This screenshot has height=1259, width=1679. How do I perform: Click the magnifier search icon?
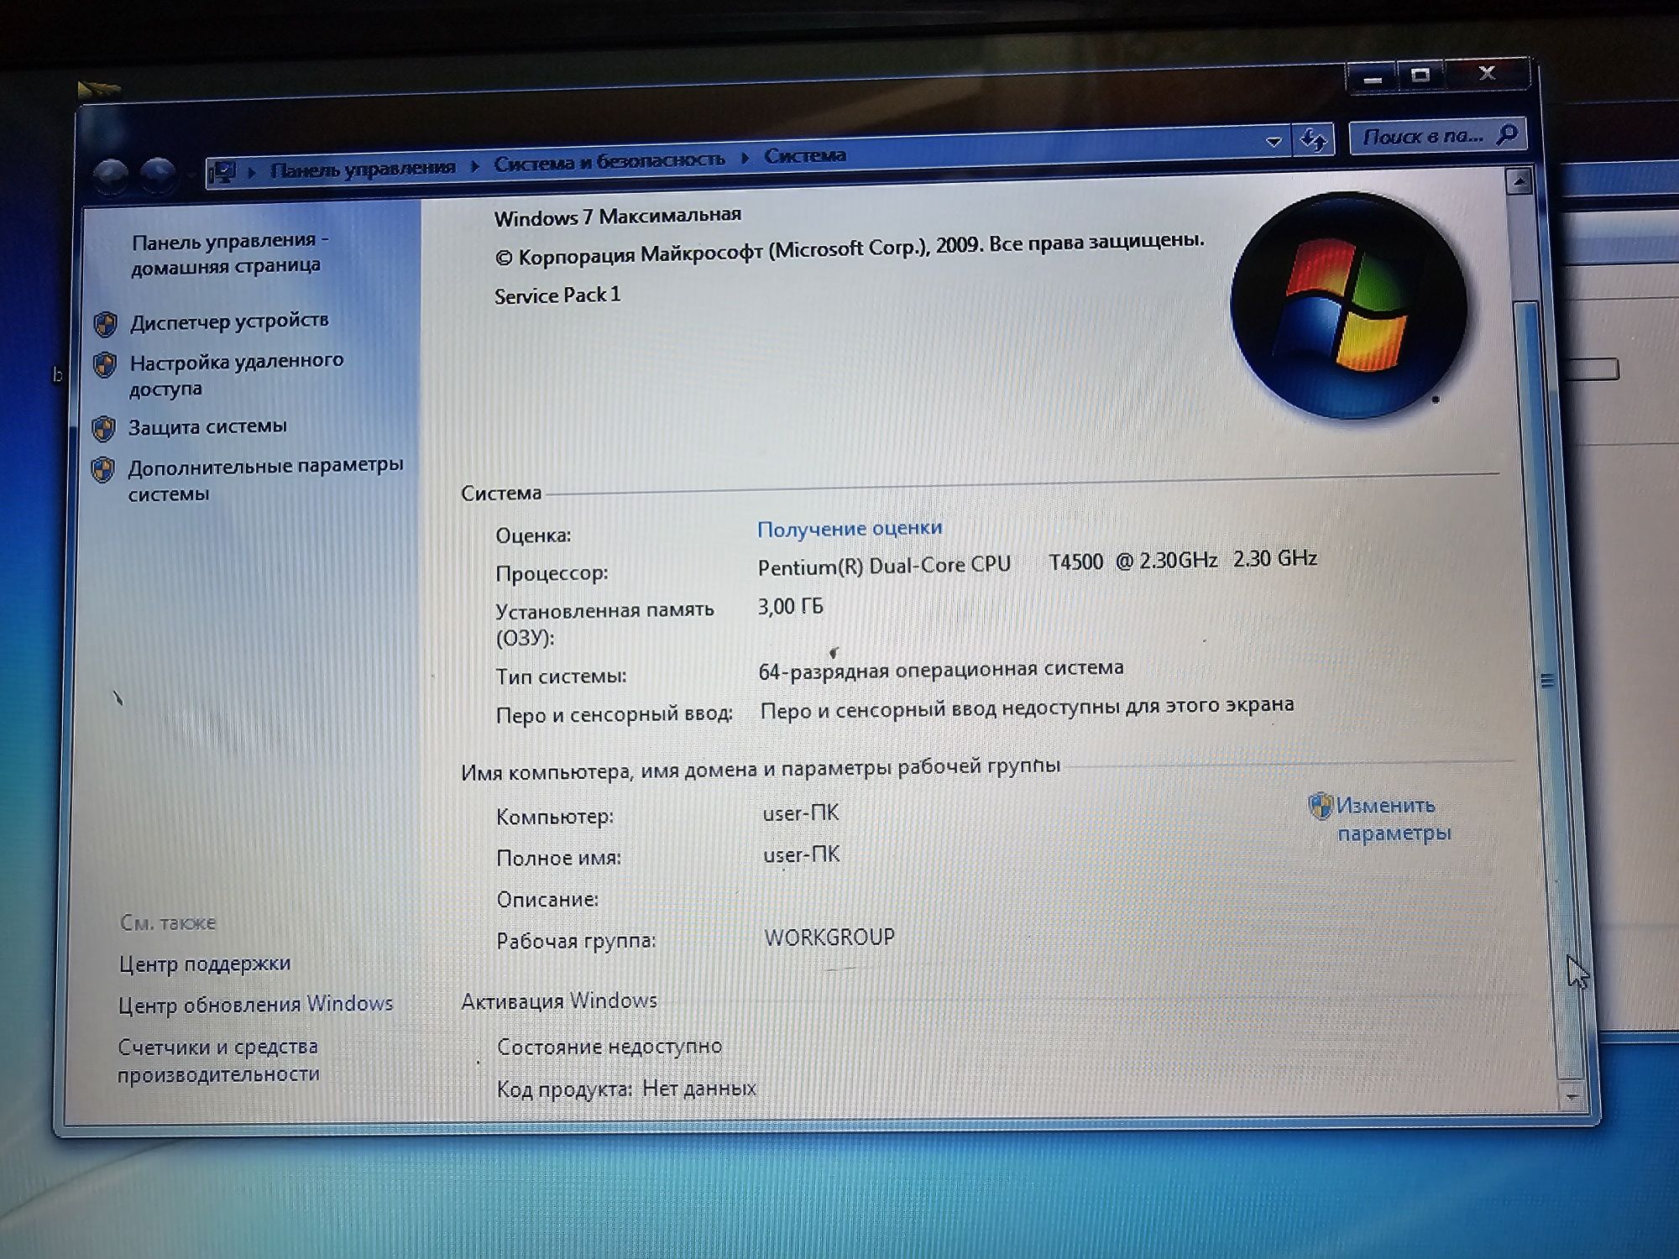click(x=1508, y=133)
